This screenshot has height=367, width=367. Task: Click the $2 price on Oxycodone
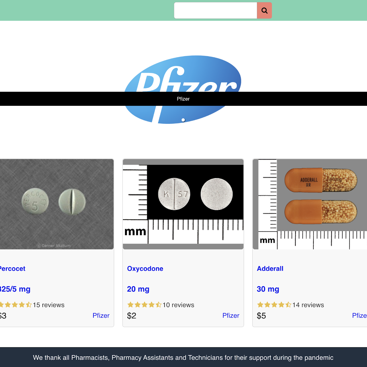pos(132,315)
